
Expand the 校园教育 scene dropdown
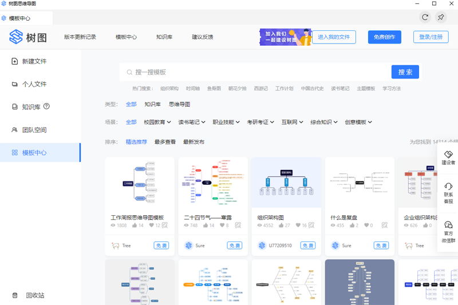157,122
